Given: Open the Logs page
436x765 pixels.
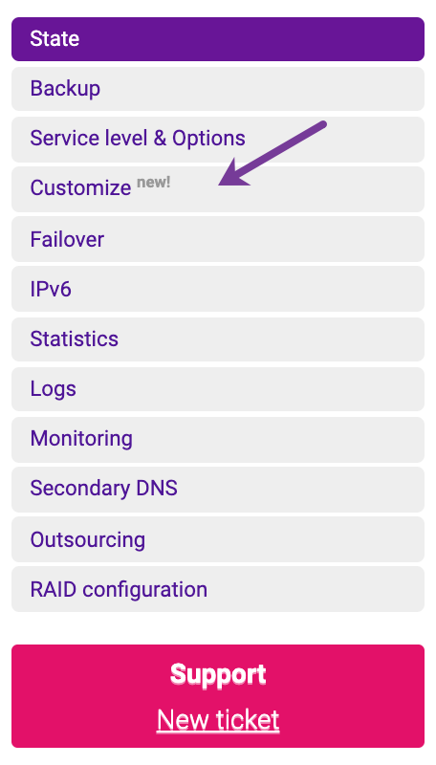Looking at the screenshot, I should coord(218,389).
